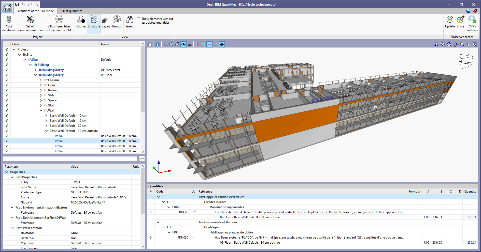Viewport: 481px width, 252px height.
Task: Expand the 01-Entry Level IfcBuildingStorey node
Action: 36,70
